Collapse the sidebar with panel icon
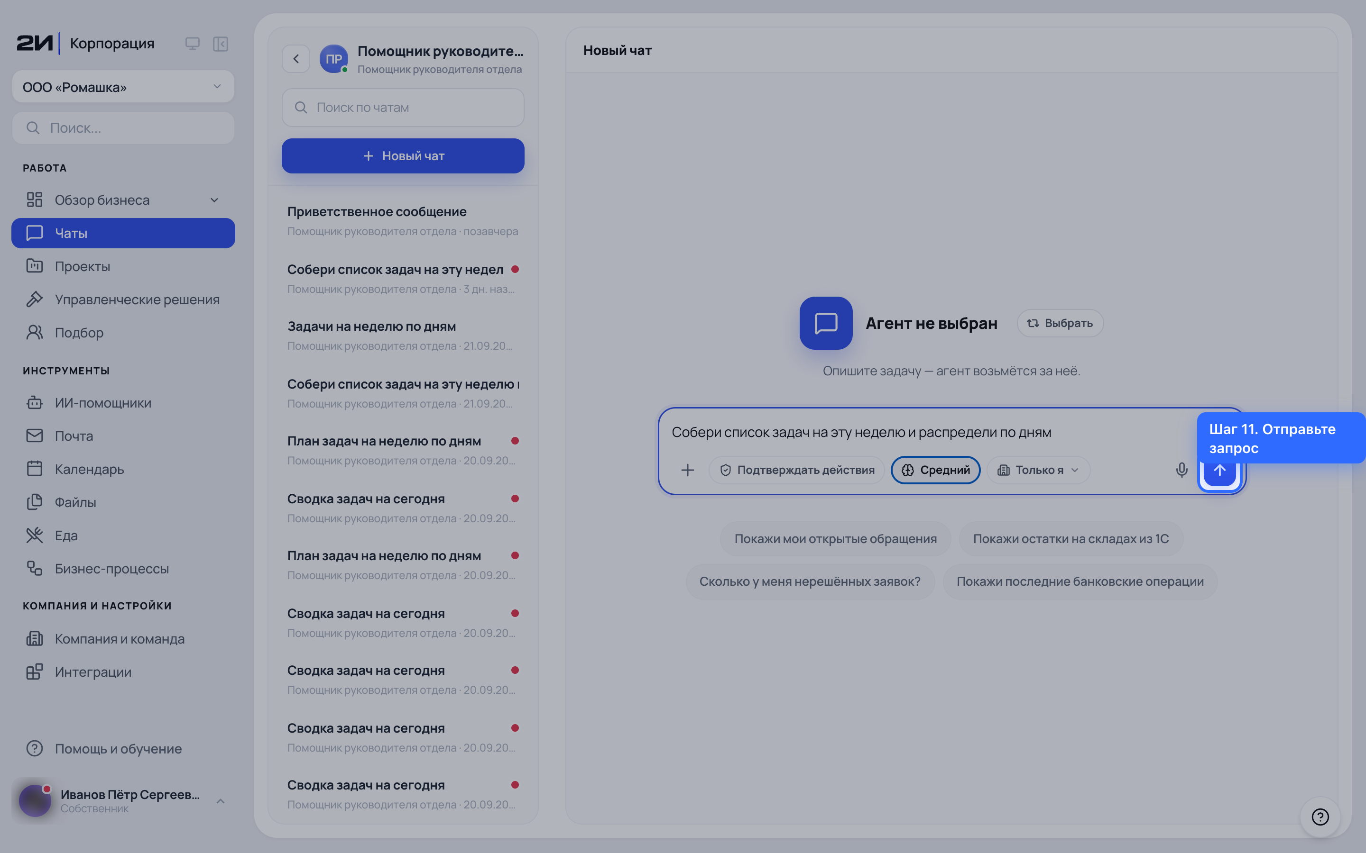Image resolution: width=1366 pixels, height=853 pixels. pos(220,44)
